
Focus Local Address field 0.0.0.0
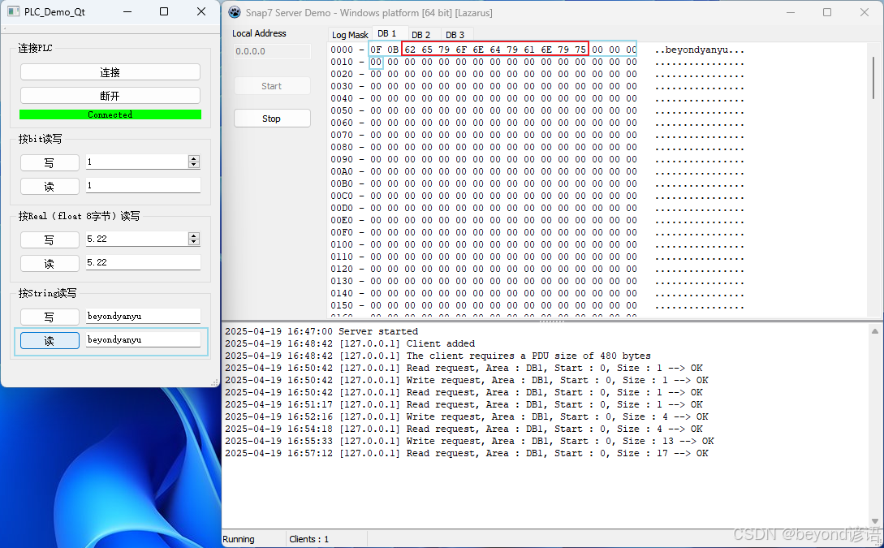point(272,51)
